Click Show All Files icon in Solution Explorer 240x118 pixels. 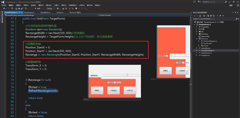[214, 16]
